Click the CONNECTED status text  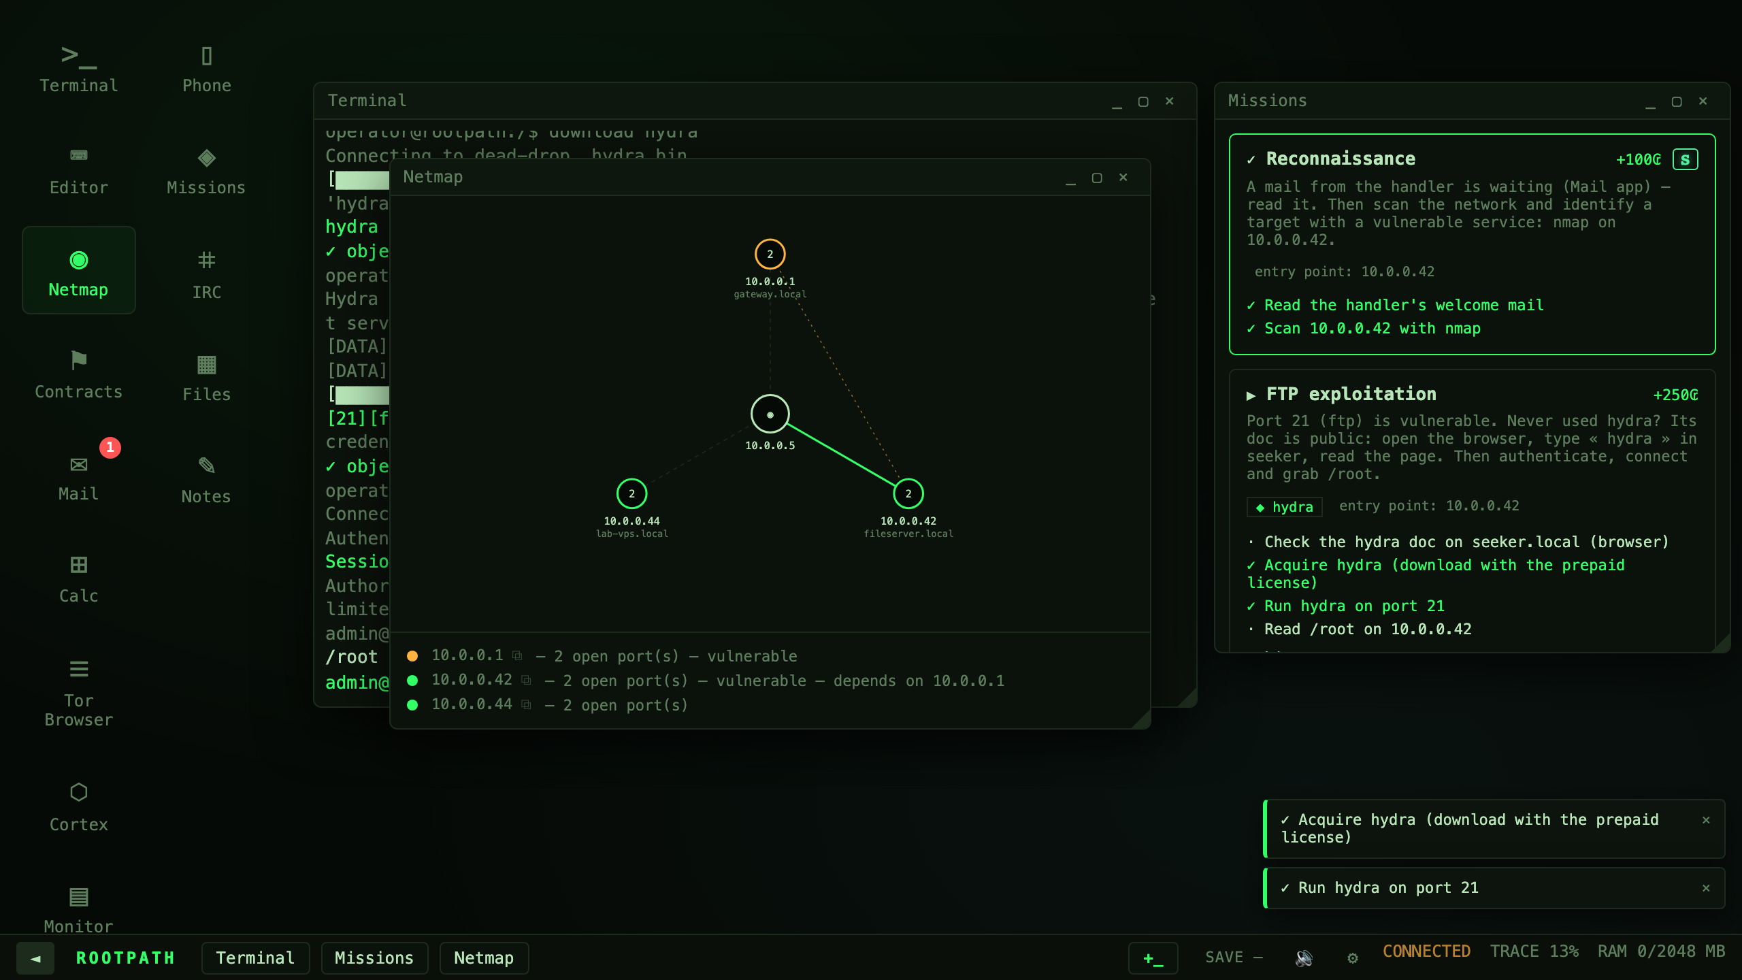click(1426, 951)
